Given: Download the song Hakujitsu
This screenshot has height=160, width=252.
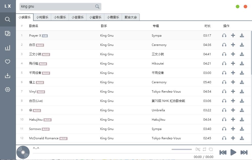Looking at the screenshot, I should (242, 120).
